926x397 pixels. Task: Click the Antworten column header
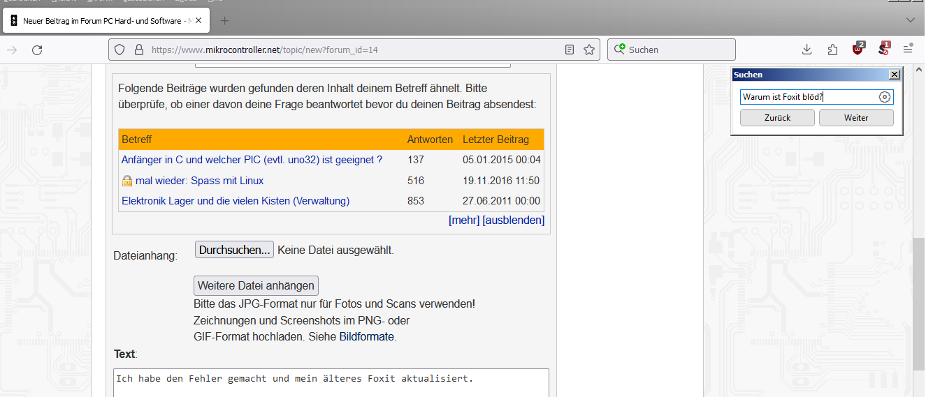(430, 140)
